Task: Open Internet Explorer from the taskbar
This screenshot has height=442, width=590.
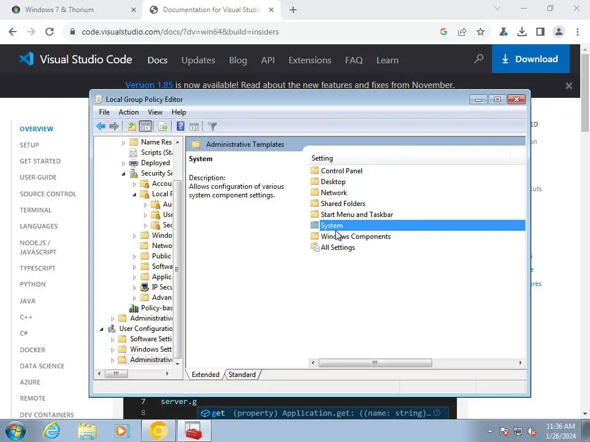Action: [x=51, y=430]
